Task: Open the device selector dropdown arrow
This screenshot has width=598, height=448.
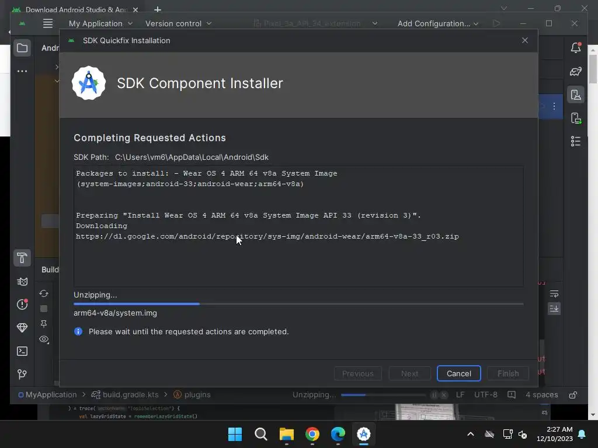Action: tap(375, 23)
